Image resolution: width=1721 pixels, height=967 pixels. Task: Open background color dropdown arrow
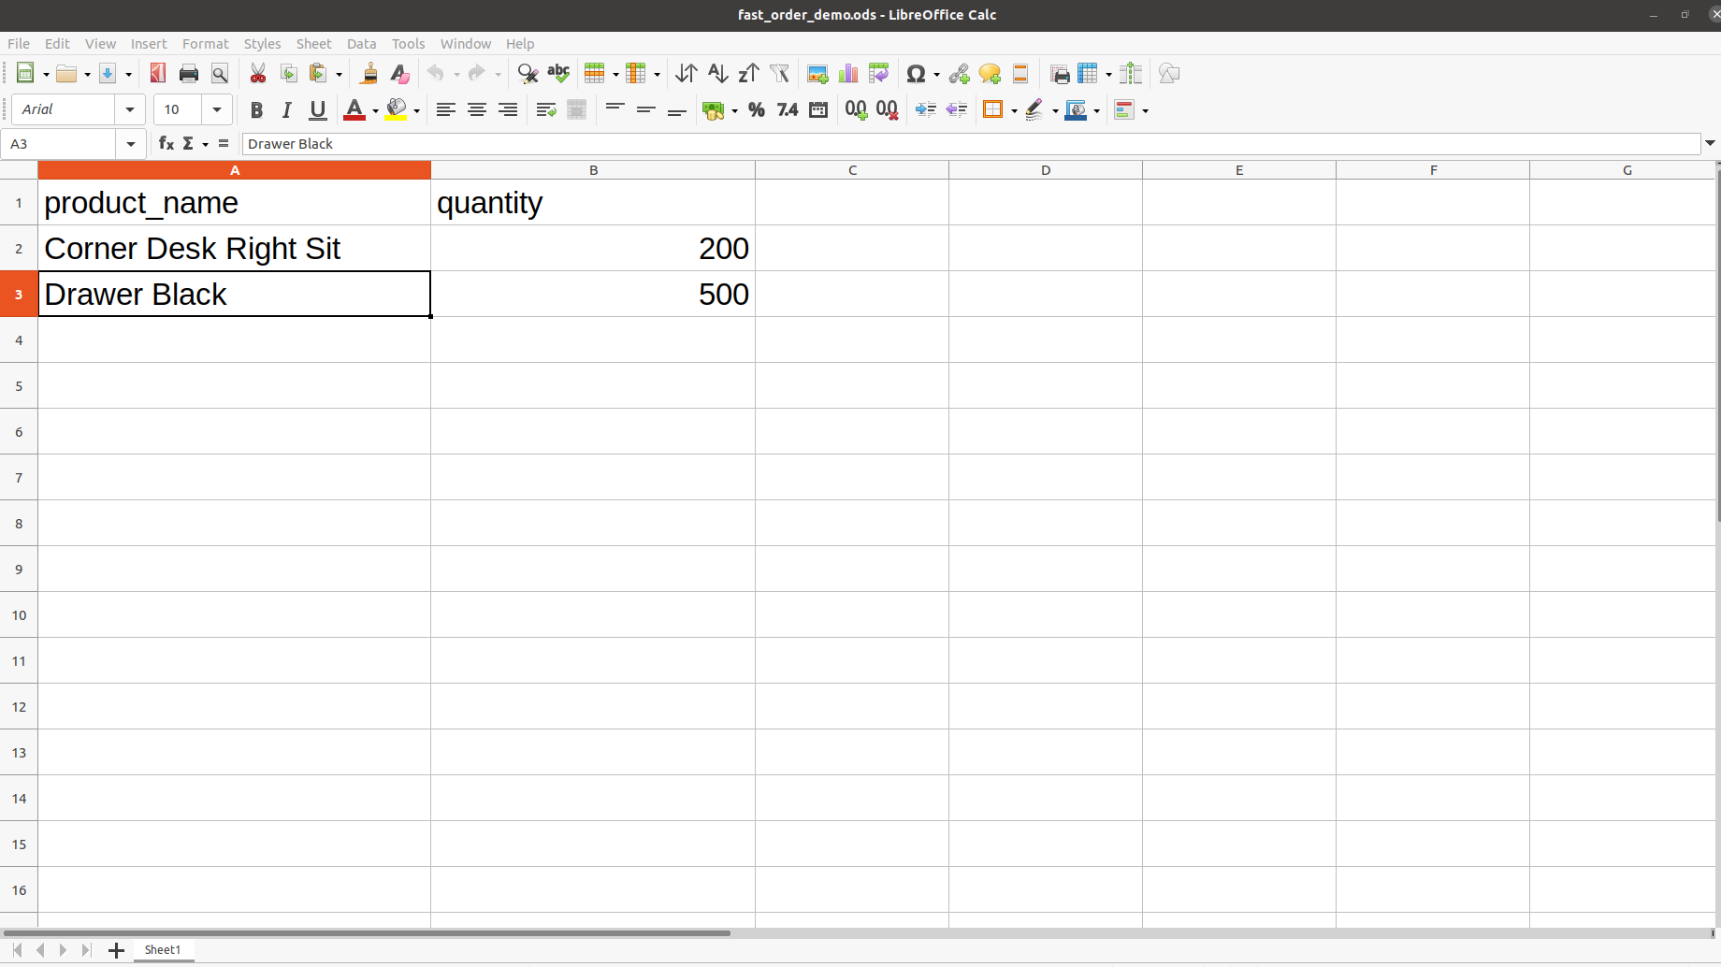(416, 111)
